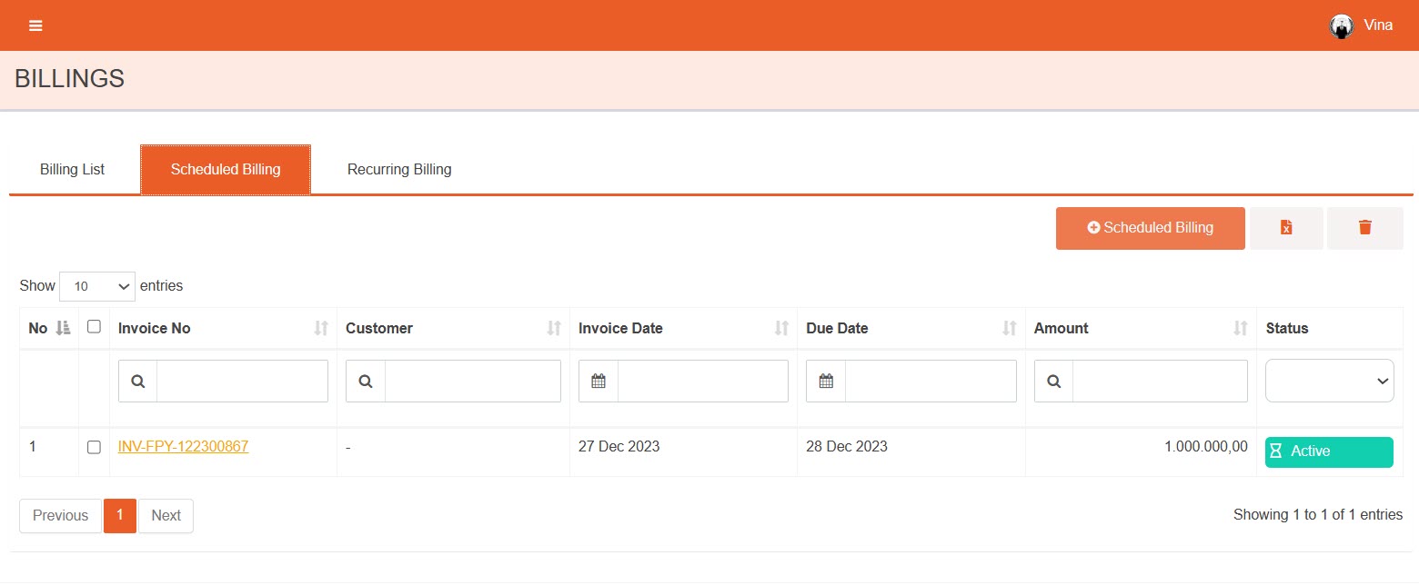Sort by the No column icon
1419x585 pixels.
[63, 328]
